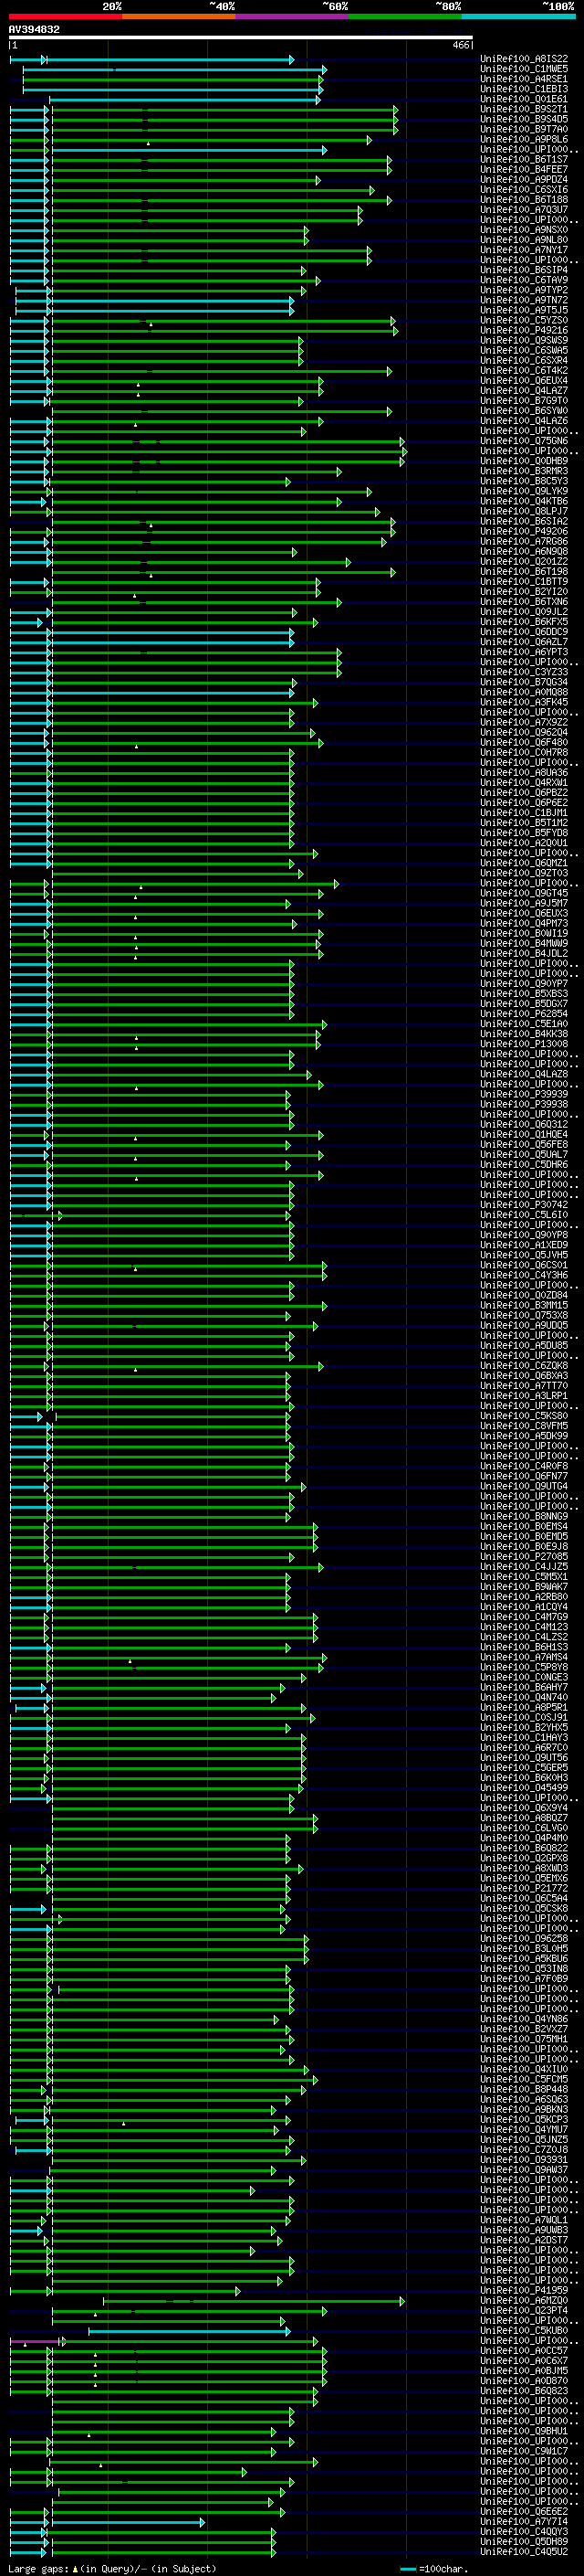584x2576 pixels.
Task: Click the query ruler end value 466
Action: [x=461, y=45]
